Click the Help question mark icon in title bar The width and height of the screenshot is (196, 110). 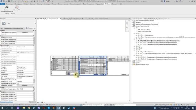(180, 1)
